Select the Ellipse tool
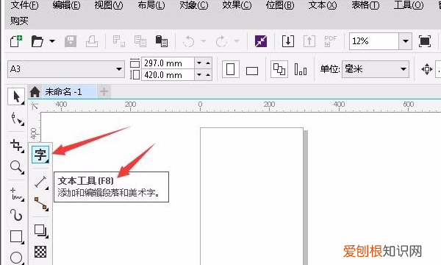 pos(16,258)
